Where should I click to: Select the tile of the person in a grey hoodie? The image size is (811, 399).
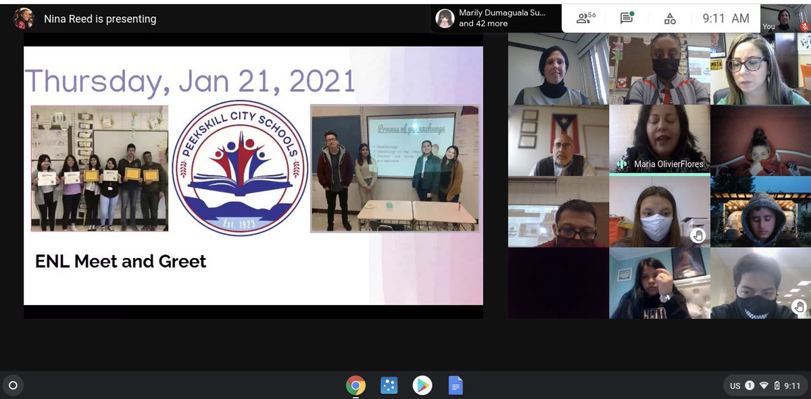(760, 212)
